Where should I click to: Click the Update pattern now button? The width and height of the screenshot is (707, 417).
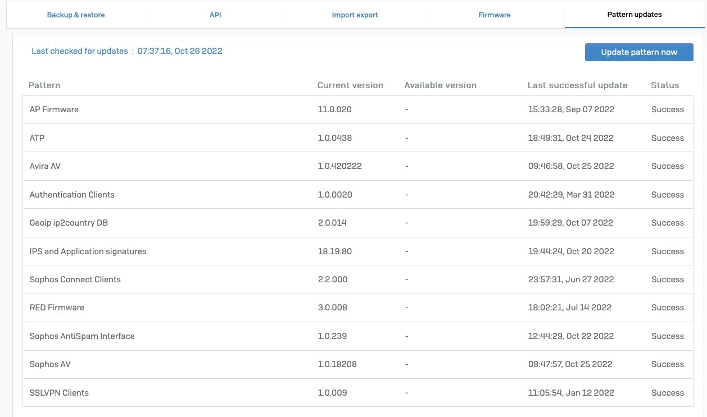click(x=639, y=52)
